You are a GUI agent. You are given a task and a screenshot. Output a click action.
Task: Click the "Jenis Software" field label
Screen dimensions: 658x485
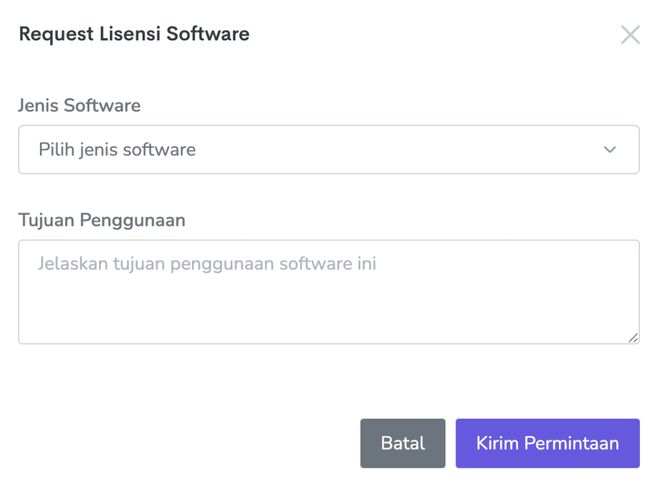tap(79, 105)
